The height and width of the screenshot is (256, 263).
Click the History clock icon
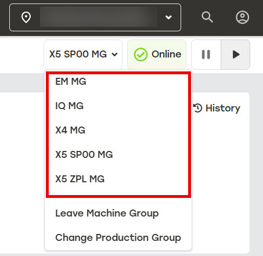[x=198, y=108]
